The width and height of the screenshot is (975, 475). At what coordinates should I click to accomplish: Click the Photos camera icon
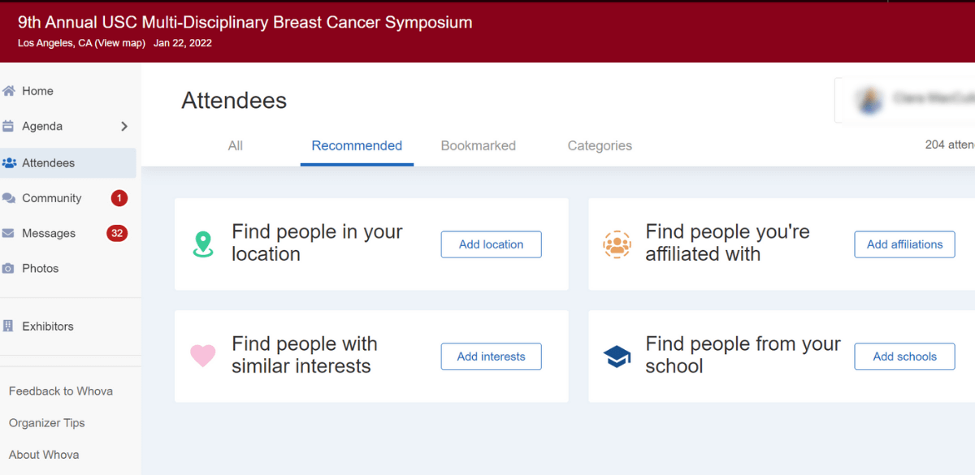coord(8,268)
